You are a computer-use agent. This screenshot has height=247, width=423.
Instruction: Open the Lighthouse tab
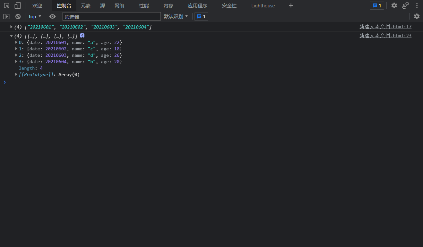pos(263,5)
